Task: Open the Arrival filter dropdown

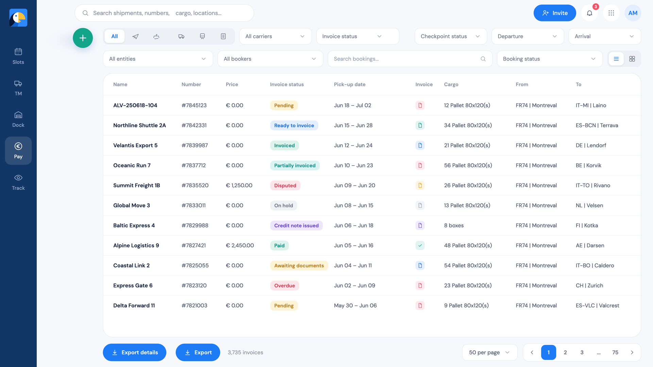Action: [605, 36]
